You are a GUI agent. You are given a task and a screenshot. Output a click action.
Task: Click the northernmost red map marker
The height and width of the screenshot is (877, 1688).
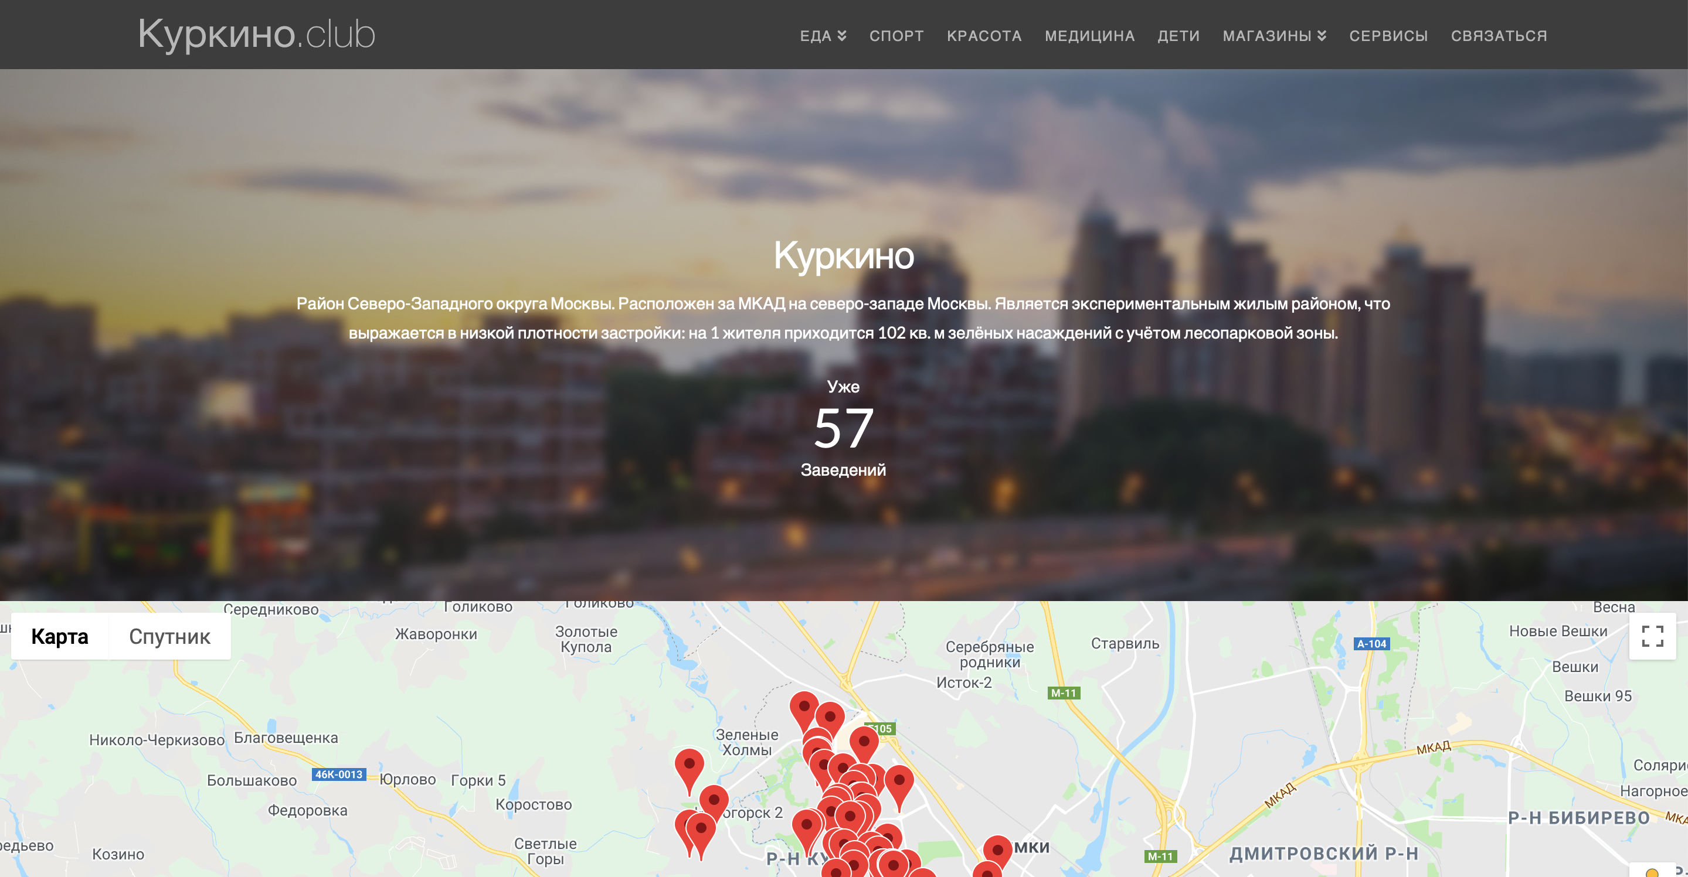click(x=803, y=708)
